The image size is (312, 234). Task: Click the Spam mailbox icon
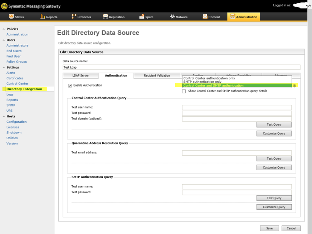(x=142, y=16)
